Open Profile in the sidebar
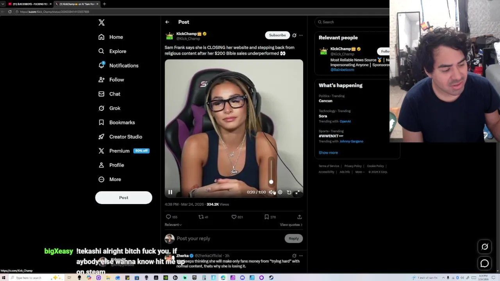 111,165
